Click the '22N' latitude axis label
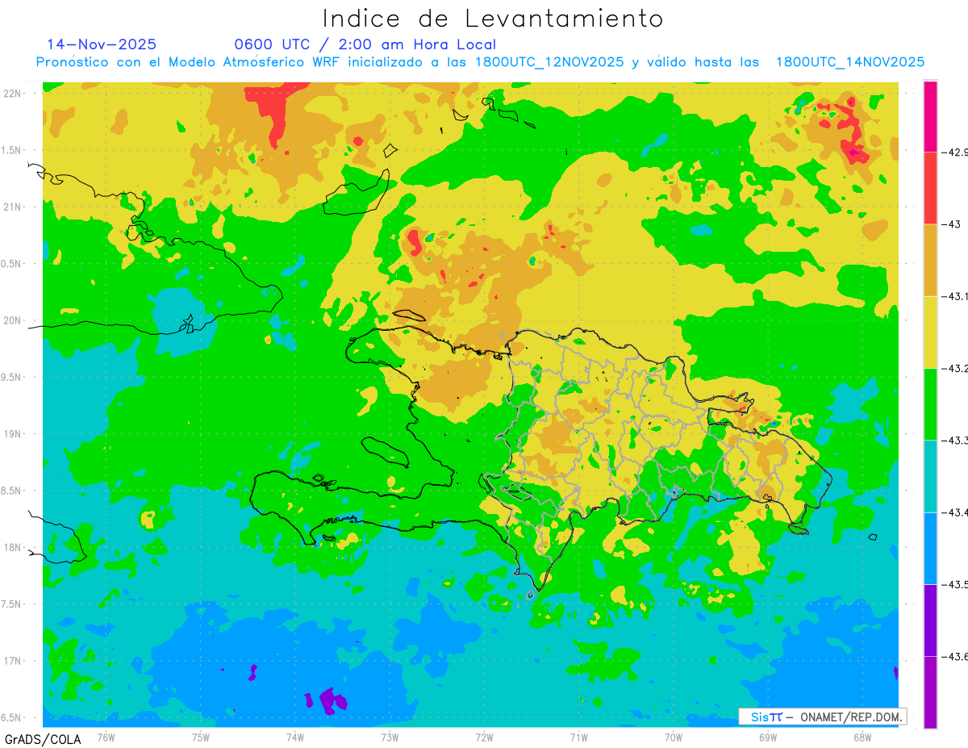968x748 pixels. pyautogui.click(x=13, y=93)
